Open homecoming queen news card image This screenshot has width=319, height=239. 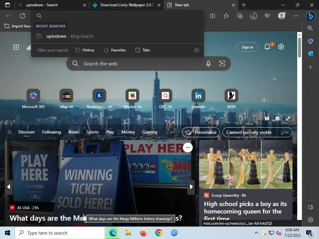[246, 164]
